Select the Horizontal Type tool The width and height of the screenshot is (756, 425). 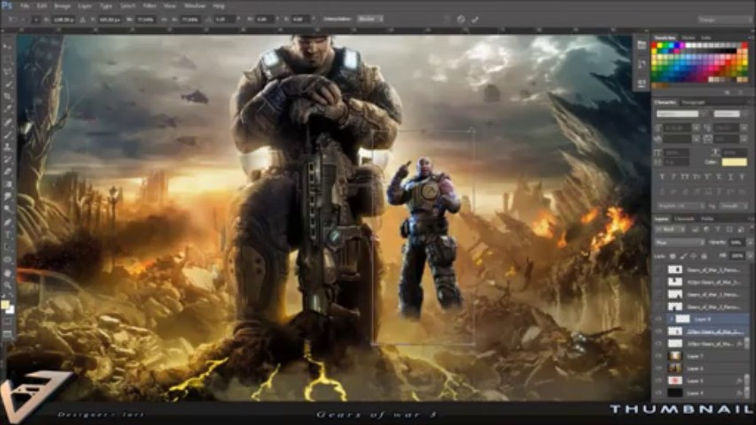(x=8, y=234)
